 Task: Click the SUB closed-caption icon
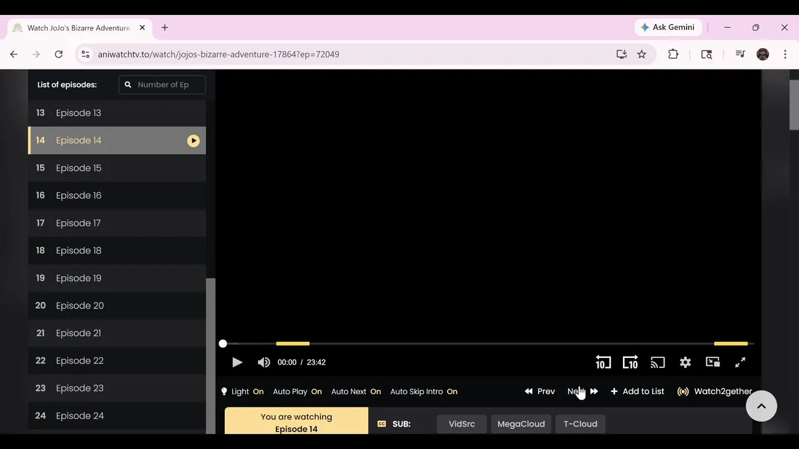click(381, 424)
